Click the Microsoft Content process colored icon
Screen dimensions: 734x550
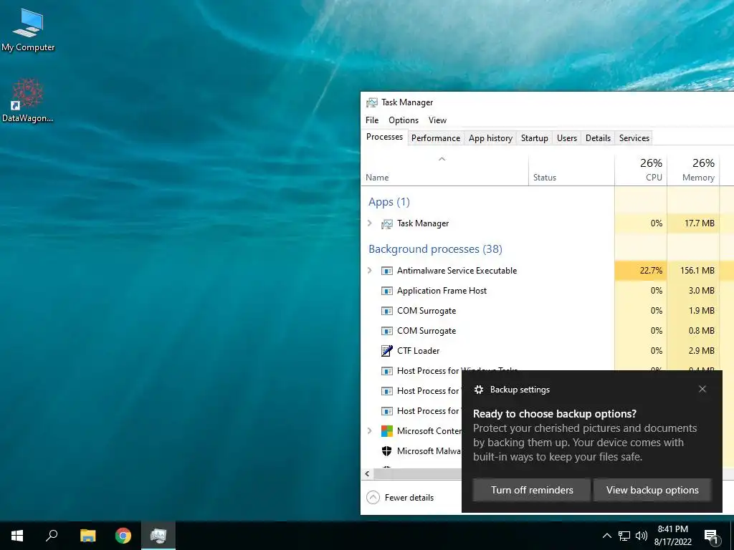tap(386, 430)
